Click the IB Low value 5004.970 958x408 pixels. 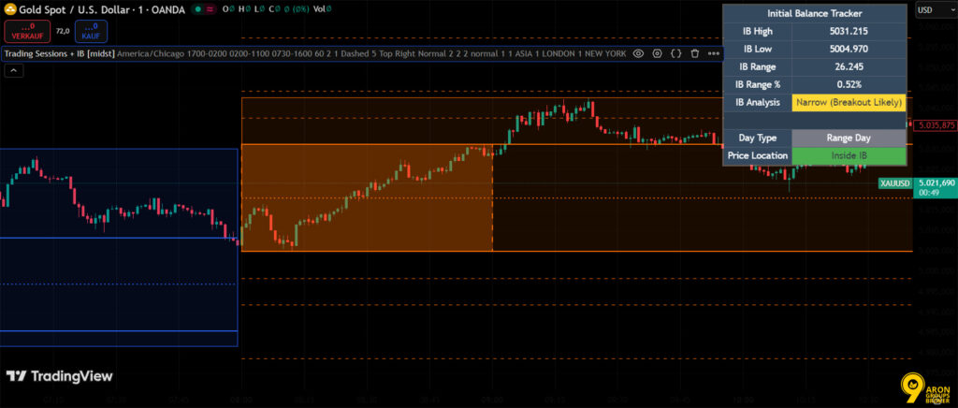click(x=849, y=49)
